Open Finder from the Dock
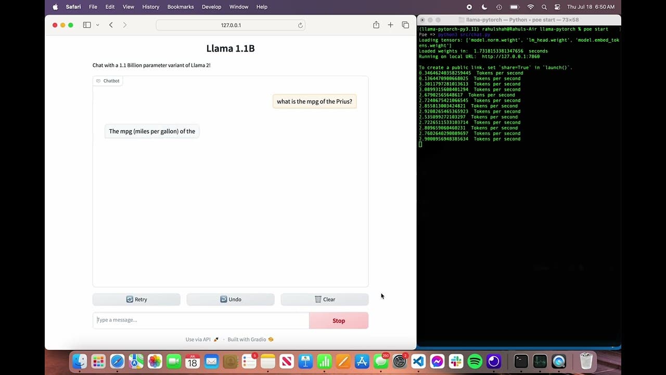666x375 pixels. 80,361
